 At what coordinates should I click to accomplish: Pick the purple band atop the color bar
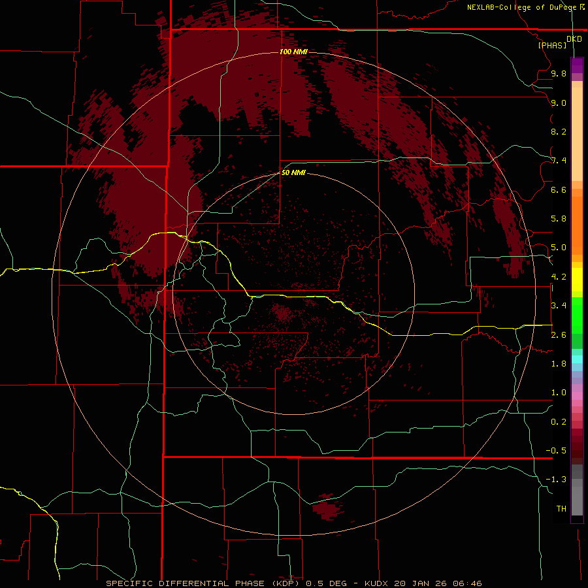coord(577,65)
